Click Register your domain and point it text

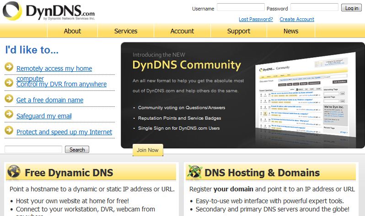pyautogui.click(x=272, y=189)
